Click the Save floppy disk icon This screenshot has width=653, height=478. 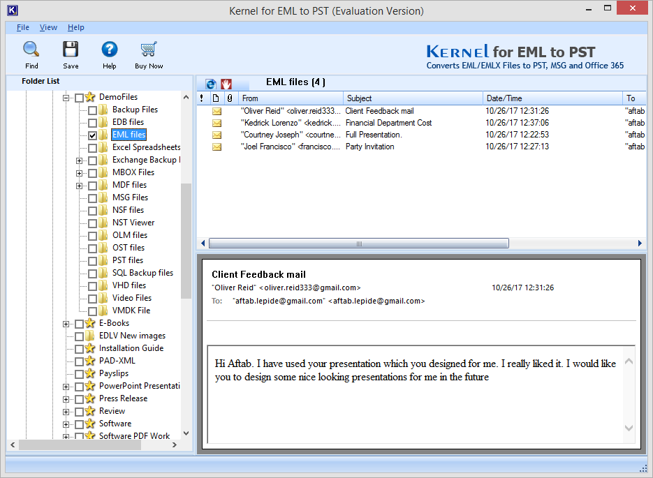click(71, 49)
